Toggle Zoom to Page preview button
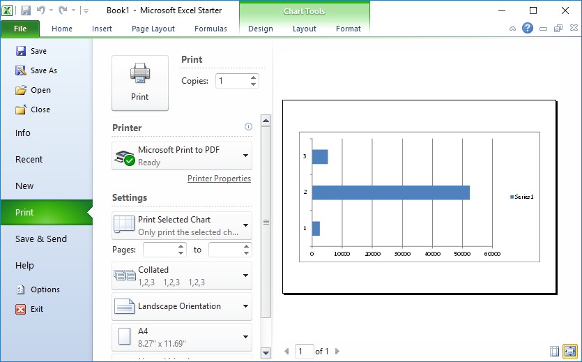This screenshot has height=362, width=582. 570,351
